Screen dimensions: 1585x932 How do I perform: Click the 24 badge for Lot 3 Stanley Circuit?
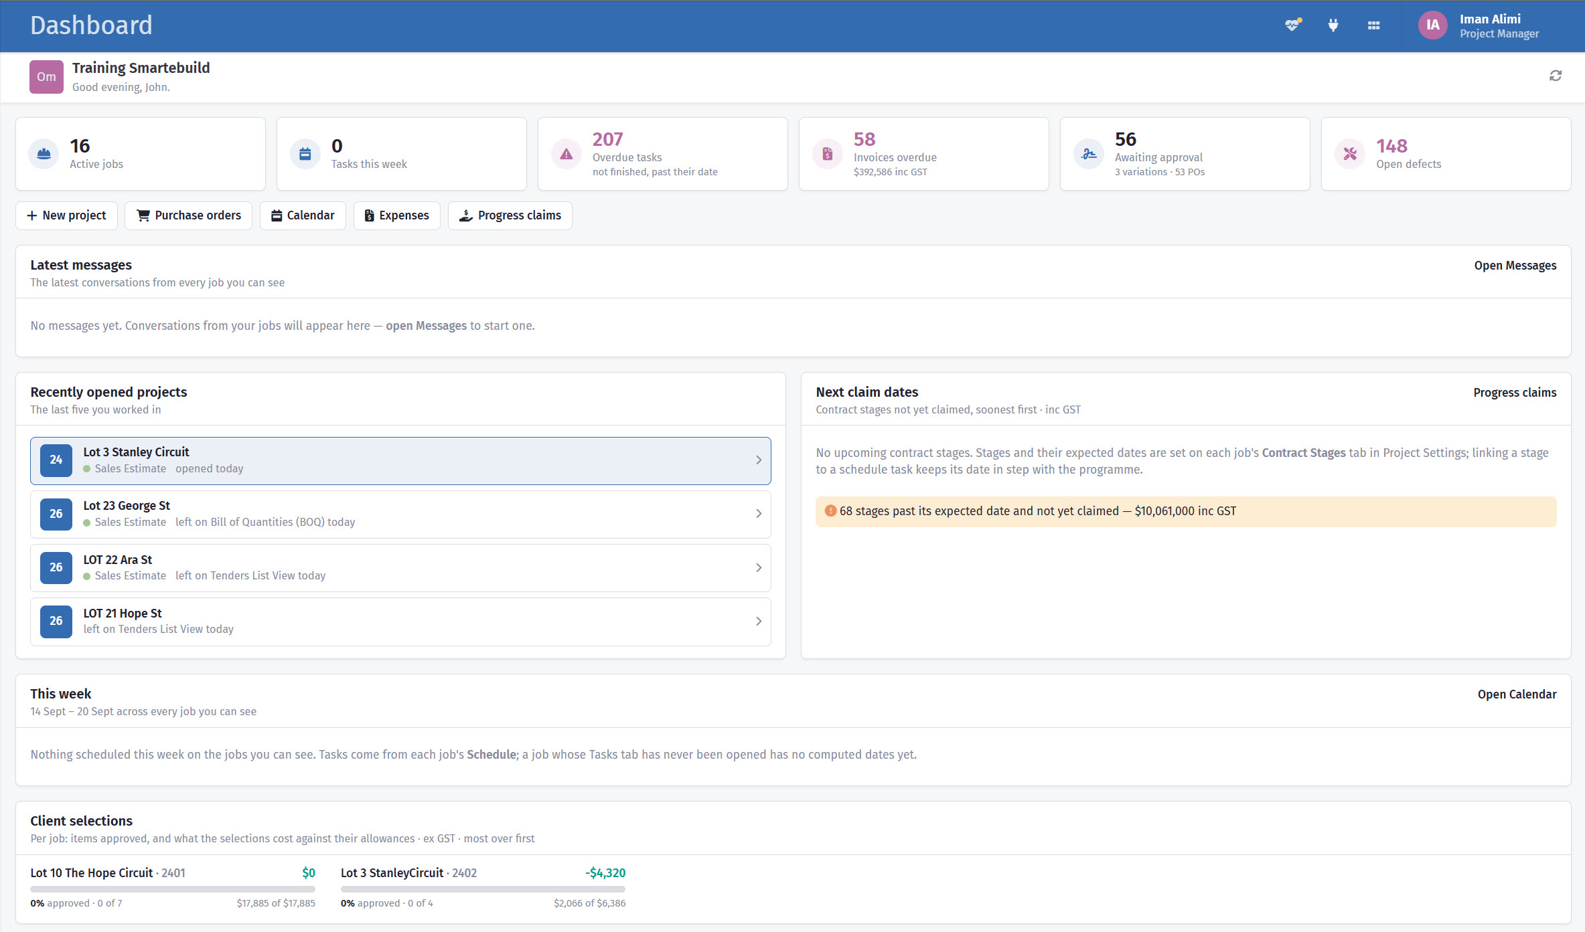pos(56,460)
